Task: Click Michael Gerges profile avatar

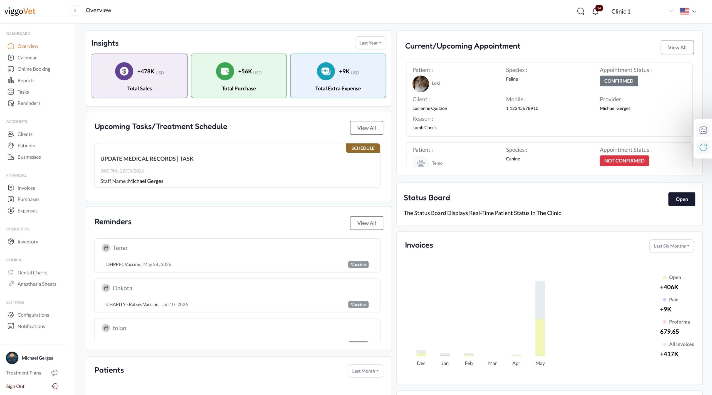Action: point(12,358)
